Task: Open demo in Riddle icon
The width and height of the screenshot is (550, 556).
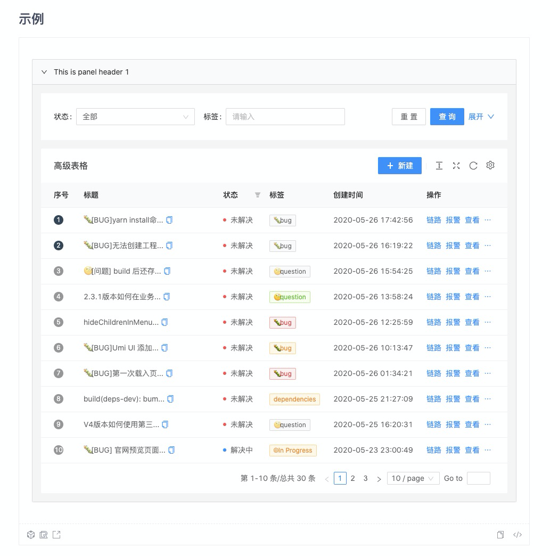Action: coord(44,535)
